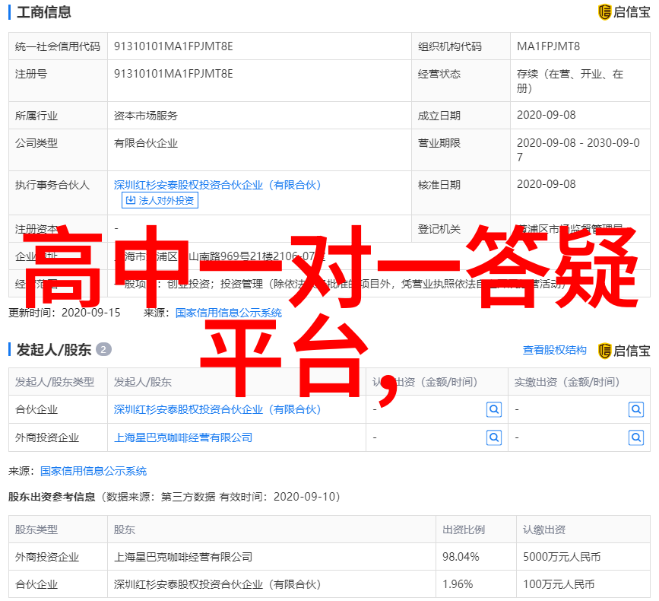Open 深圳红杉安泰股权投资合伙企业 link in 执行事务合伙人 row
659x601 pixels.
point(217,185)
